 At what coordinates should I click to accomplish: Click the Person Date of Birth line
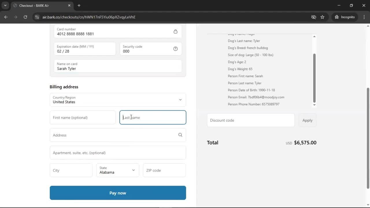click(251, 90)
